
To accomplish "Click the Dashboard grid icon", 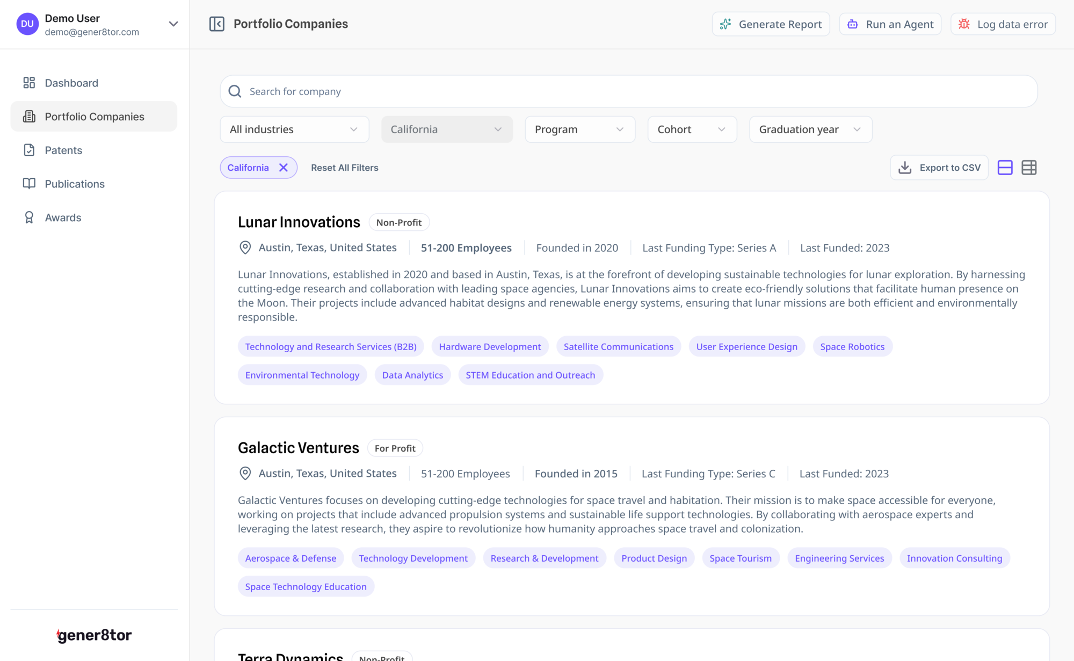I will [29, 83].
